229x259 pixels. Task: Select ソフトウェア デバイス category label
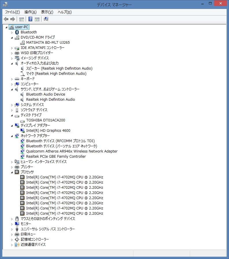[34, 110]
